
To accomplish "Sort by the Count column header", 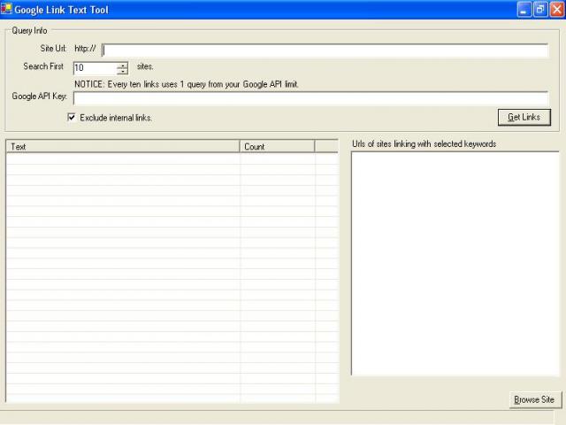I will coord(277,146).
